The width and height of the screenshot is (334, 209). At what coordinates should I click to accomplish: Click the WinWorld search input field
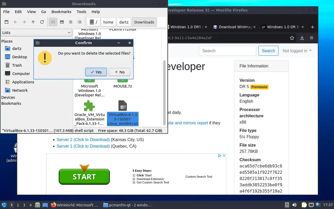[x=228, y=51]
